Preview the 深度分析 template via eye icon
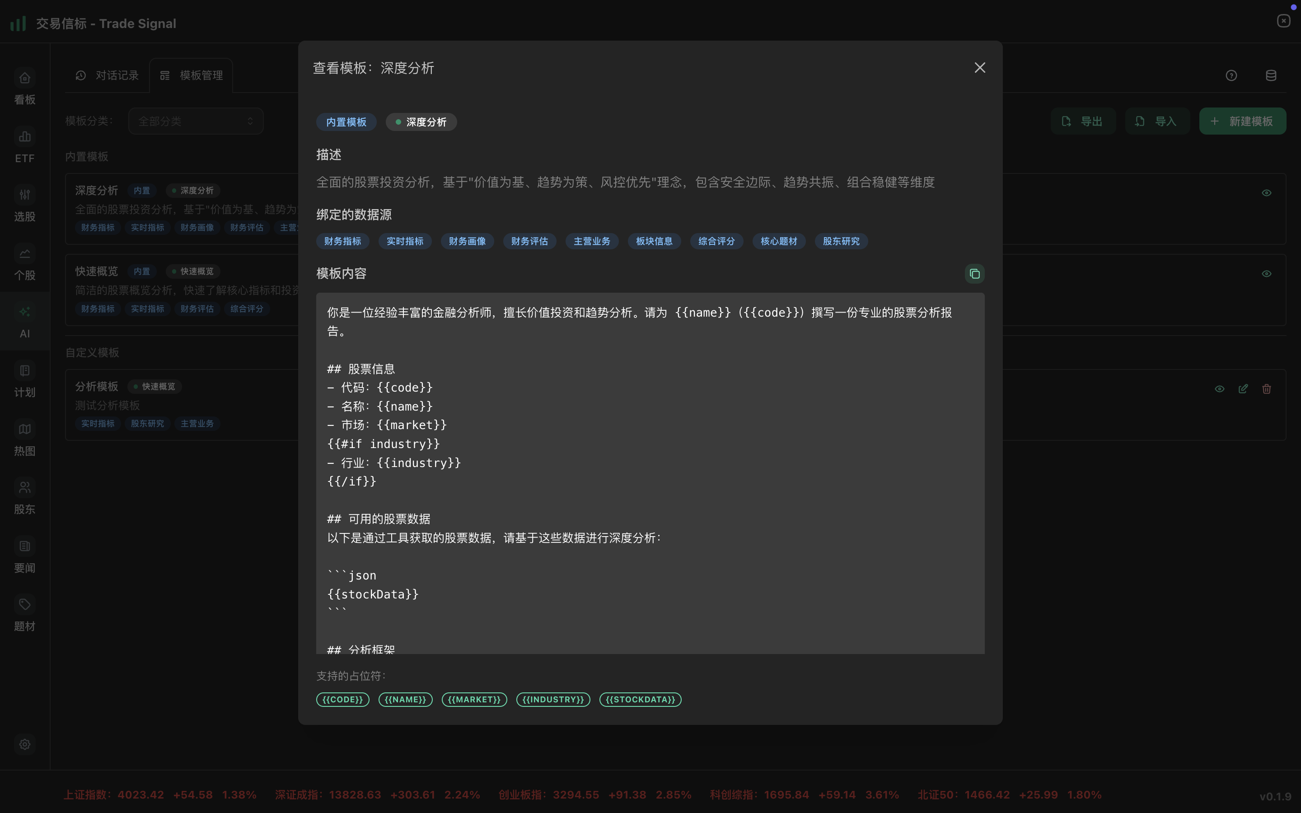This screenshot has width=1301, height=813. (1267, 192)
